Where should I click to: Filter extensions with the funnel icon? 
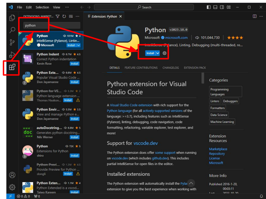point(58,16)
